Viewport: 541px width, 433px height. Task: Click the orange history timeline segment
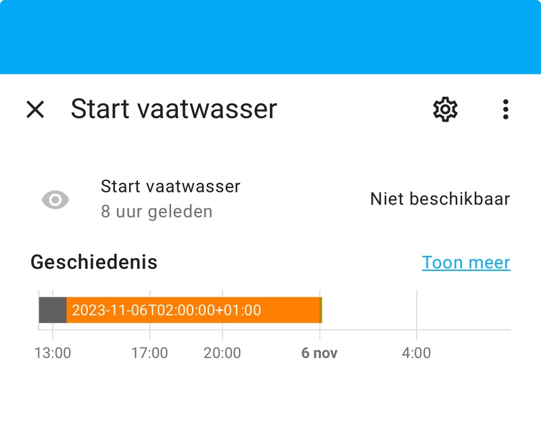coord(291,310)
